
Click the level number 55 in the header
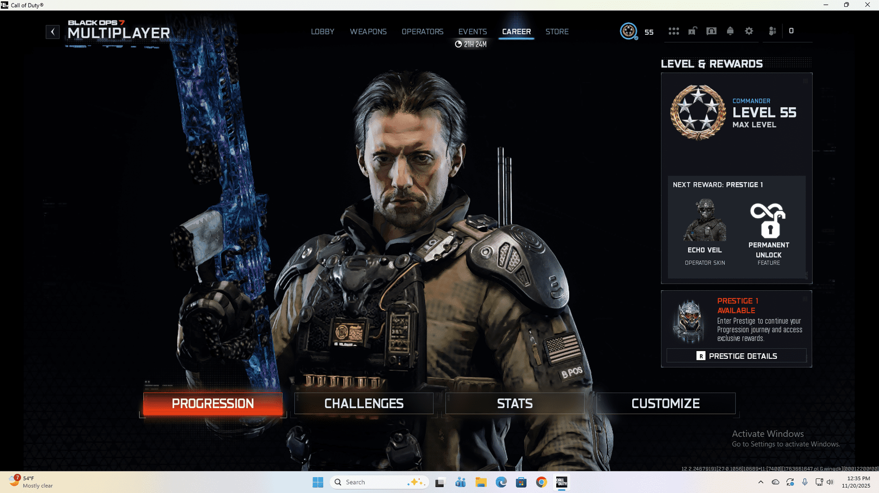point(649,32)
